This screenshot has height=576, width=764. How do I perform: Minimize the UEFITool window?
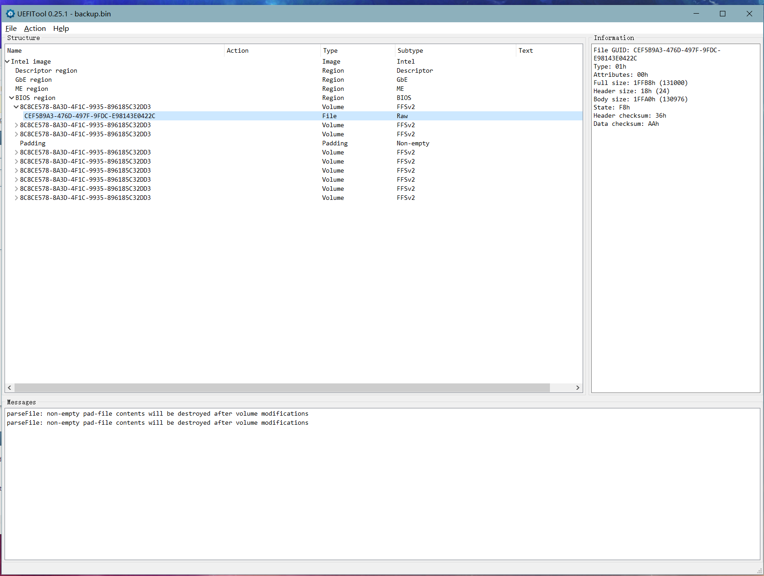(x=696, y=14)
